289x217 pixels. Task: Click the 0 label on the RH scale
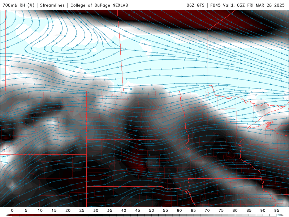[12, 210]
